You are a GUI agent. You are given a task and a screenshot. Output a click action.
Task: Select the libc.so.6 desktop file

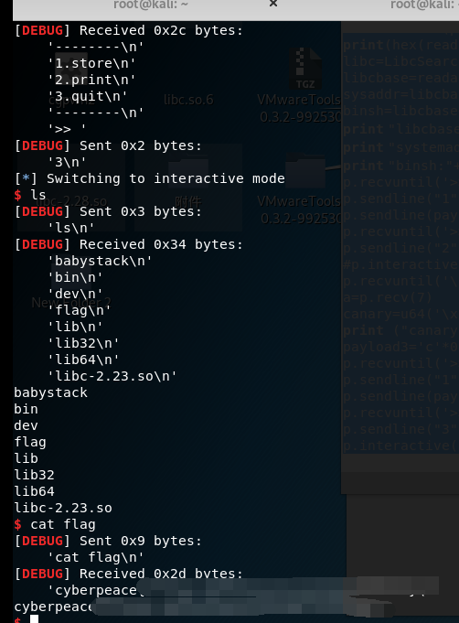[x=188, y=100]
